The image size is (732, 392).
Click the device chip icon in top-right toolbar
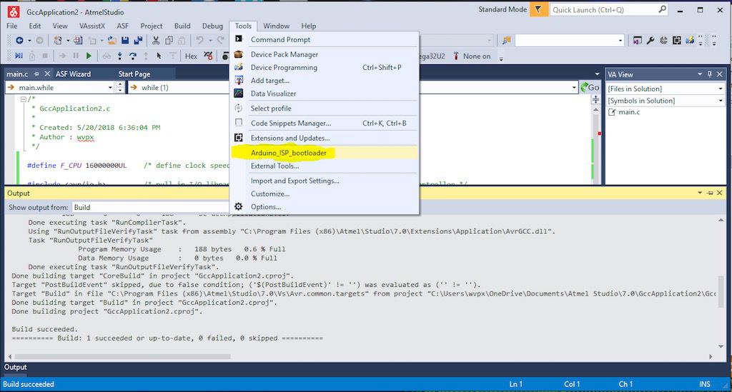point(676,41)
